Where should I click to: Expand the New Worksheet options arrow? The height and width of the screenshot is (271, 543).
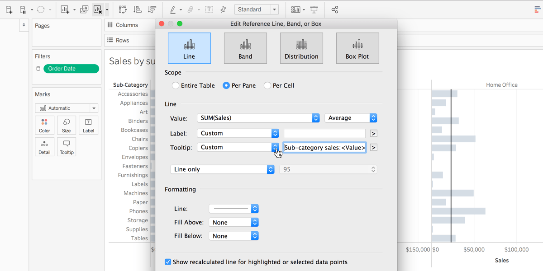tap(74, 9)
